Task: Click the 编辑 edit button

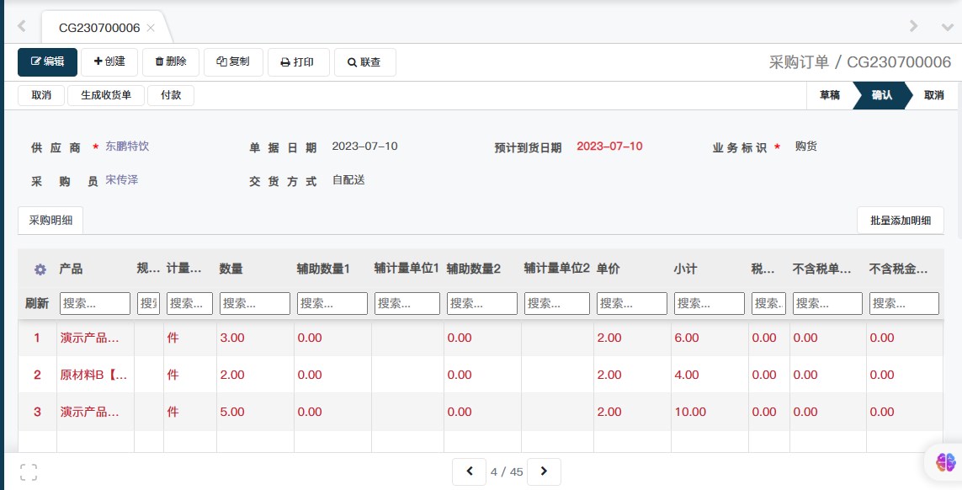Action: pos(47,61)
